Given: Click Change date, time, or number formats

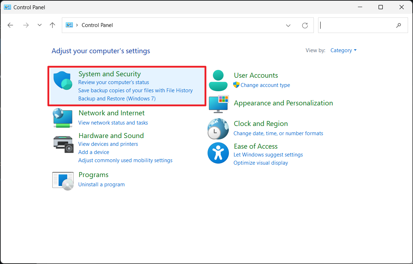Looking at the screenshot, I should 278,133.
